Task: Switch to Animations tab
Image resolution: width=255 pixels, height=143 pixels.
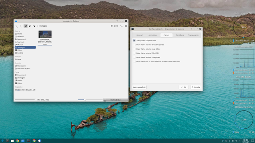Action: (x=153, y=35)
